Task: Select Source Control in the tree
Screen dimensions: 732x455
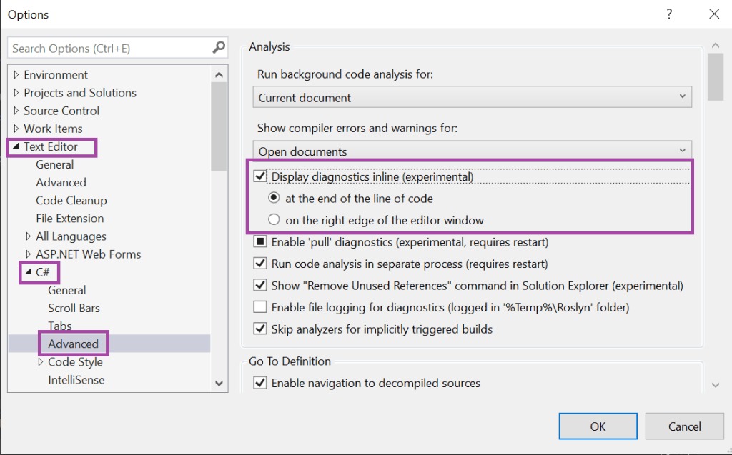Action: click(61, 111)
